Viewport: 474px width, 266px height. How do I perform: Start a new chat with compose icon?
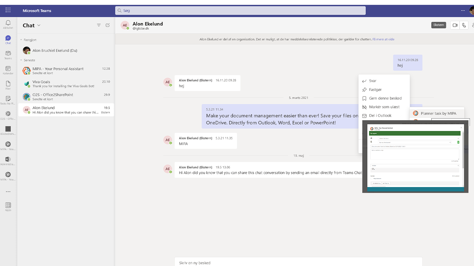[108, 25]
